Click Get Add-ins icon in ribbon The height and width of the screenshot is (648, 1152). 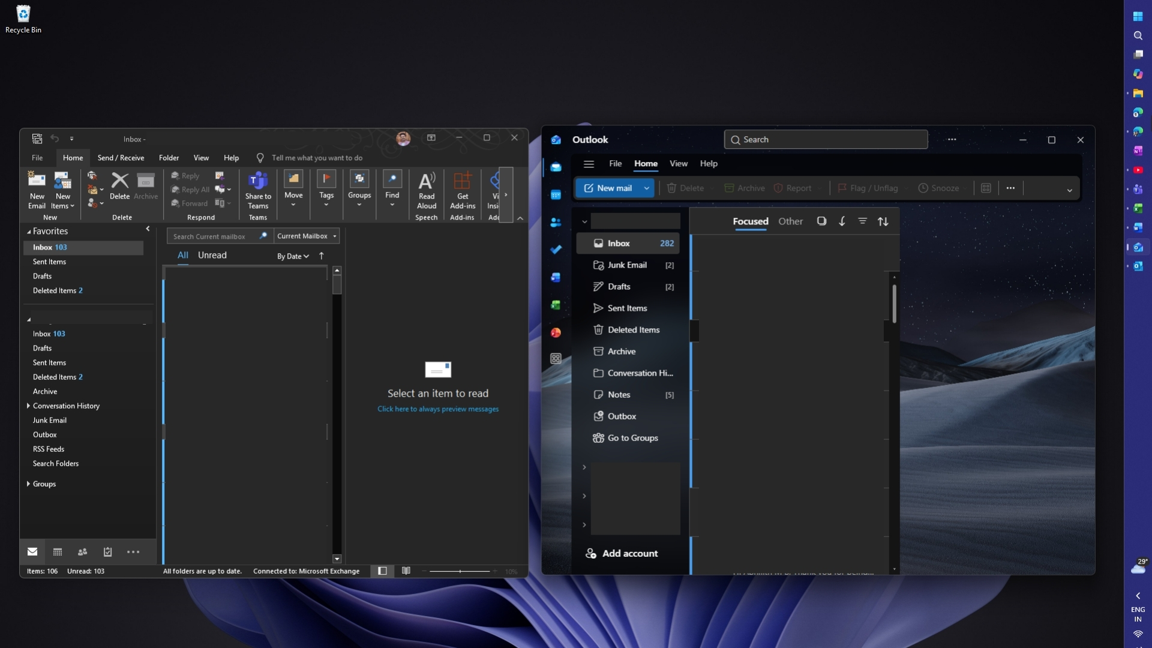pyautogui.click(x=463, y=190)
